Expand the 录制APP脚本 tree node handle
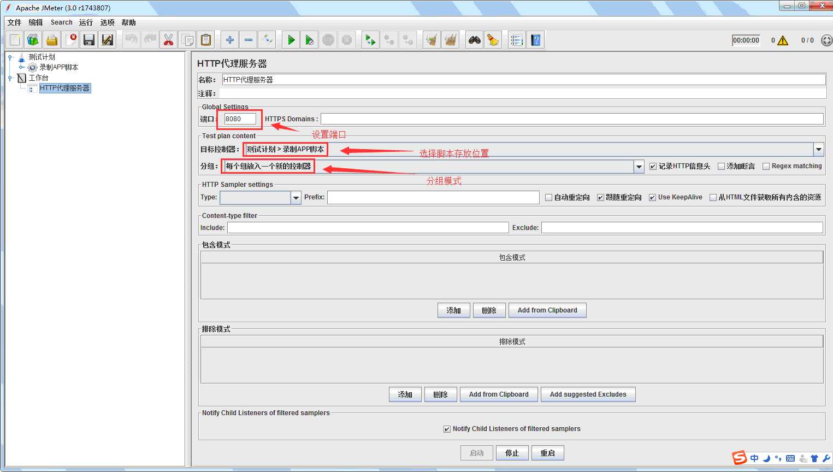 pos(21,68)
